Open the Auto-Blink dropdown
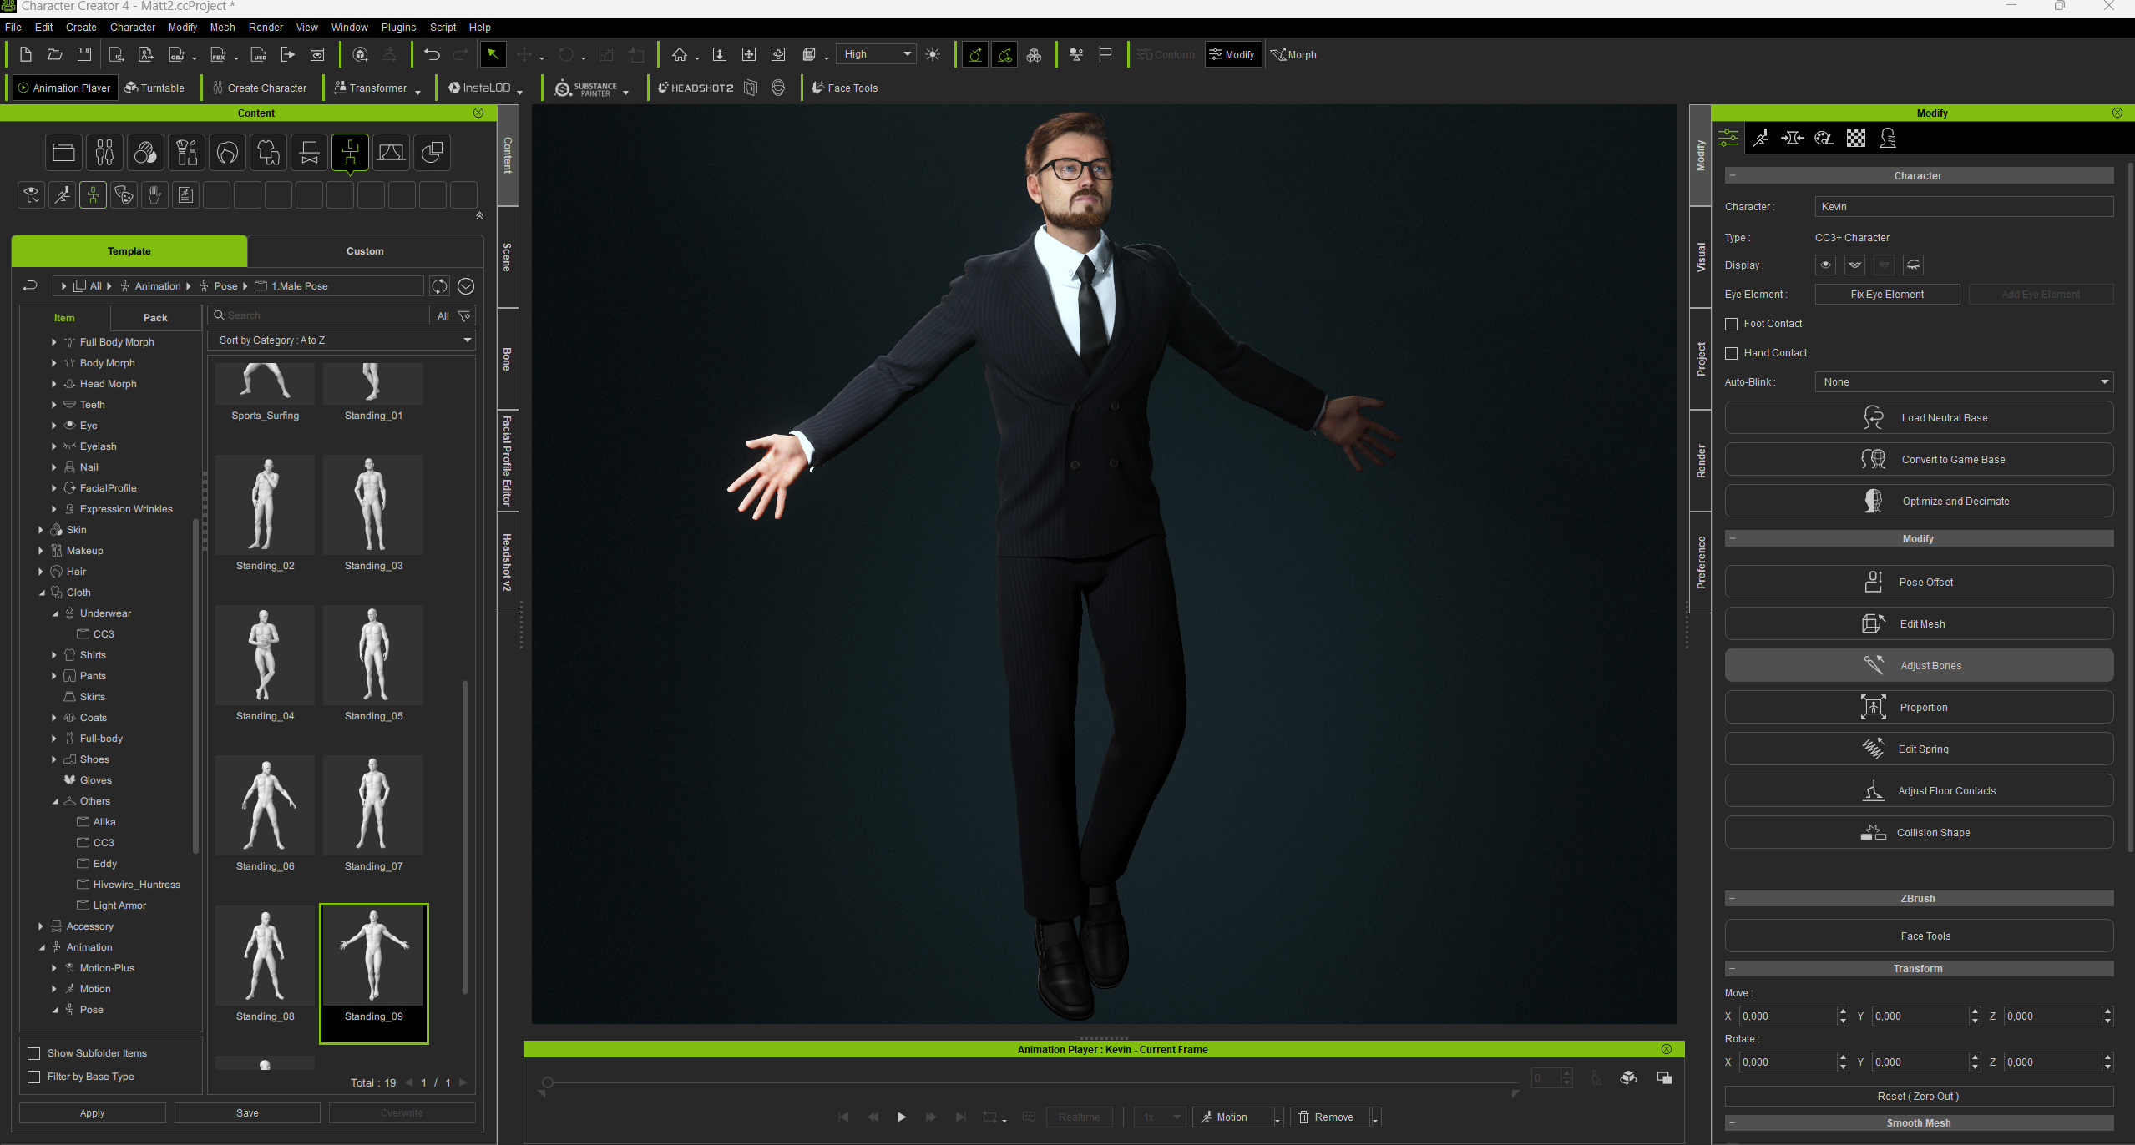This screenshot has width=2135, height=1145. [x=1964, y=382]
